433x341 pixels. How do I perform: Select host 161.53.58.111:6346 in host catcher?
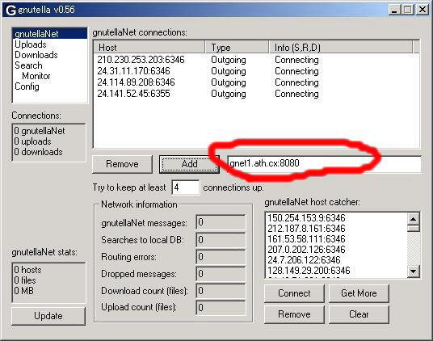306,239
